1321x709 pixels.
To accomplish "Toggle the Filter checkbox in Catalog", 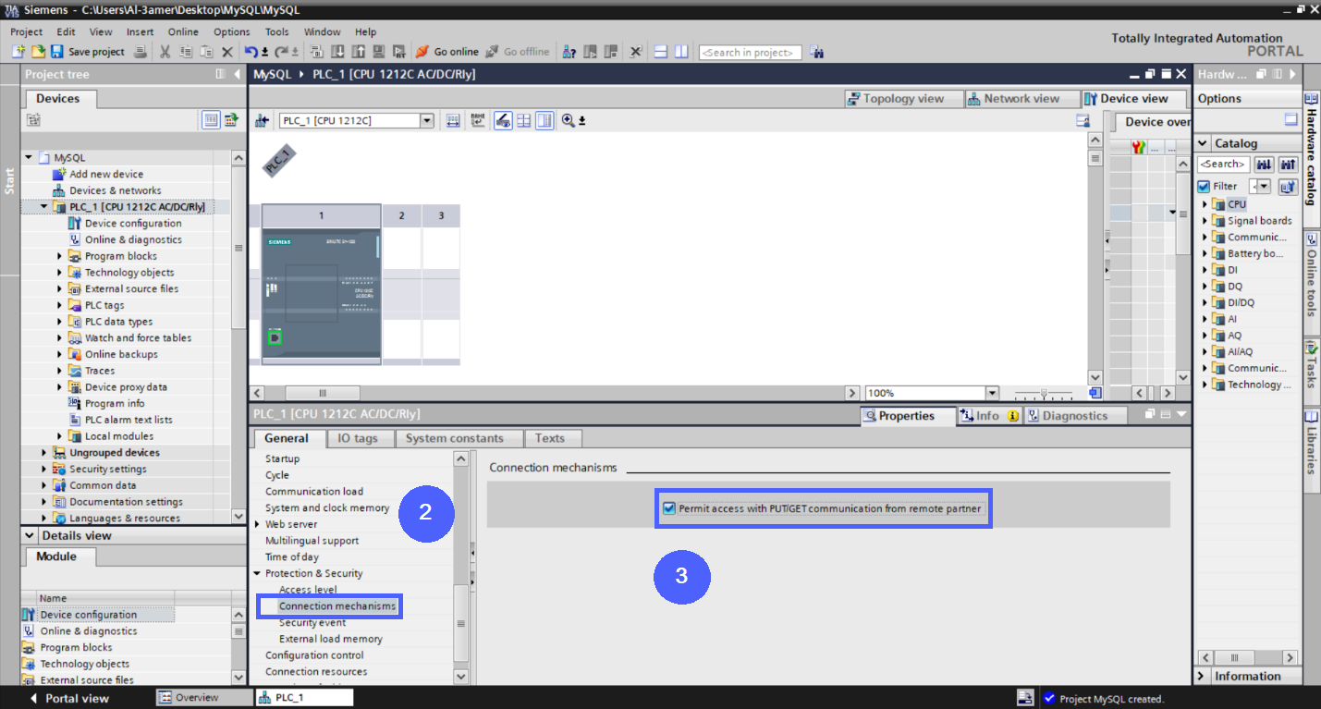I will (x=1204, y=187).
